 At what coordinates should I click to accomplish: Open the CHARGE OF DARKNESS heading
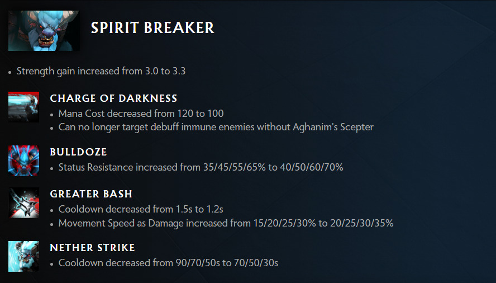coord(113,98)
